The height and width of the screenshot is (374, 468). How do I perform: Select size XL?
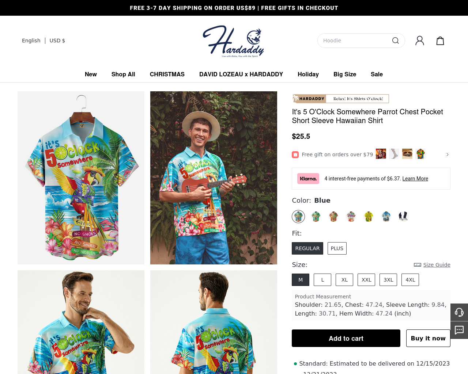344,280
